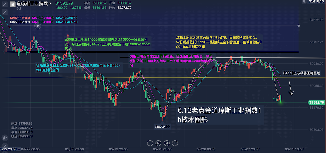Click the 05/13 23:00 date axis label
Viewport: 326px width, 153px height.
click(x=118, y=149)
